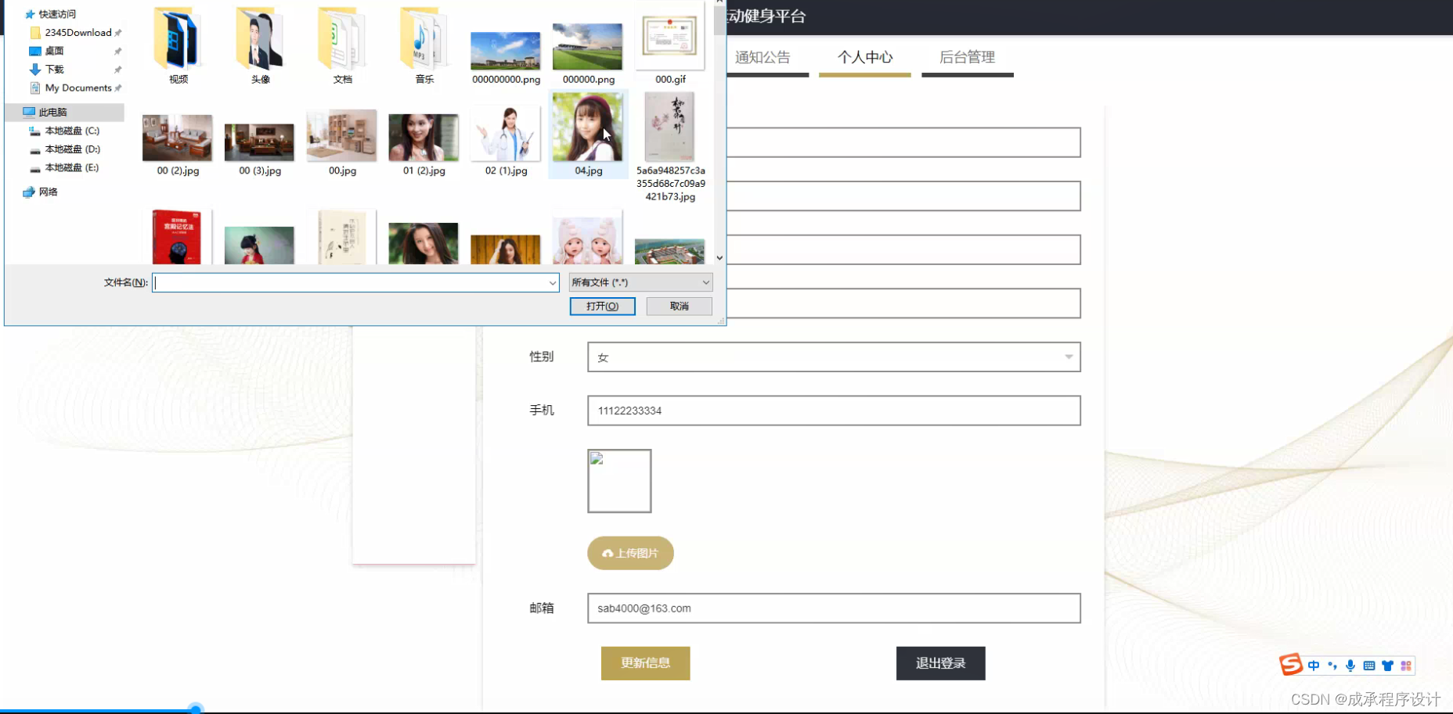Toggle Chinese/English input via the 中 icon

point(1314,666)
